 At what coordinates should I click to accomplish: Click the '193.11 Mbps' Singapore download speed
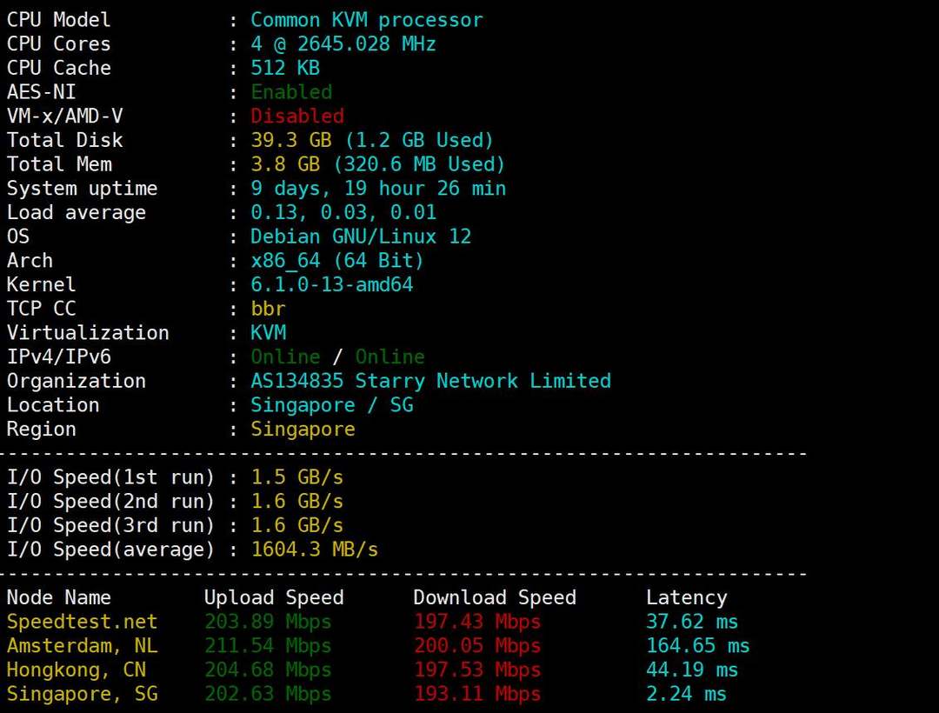477,693
